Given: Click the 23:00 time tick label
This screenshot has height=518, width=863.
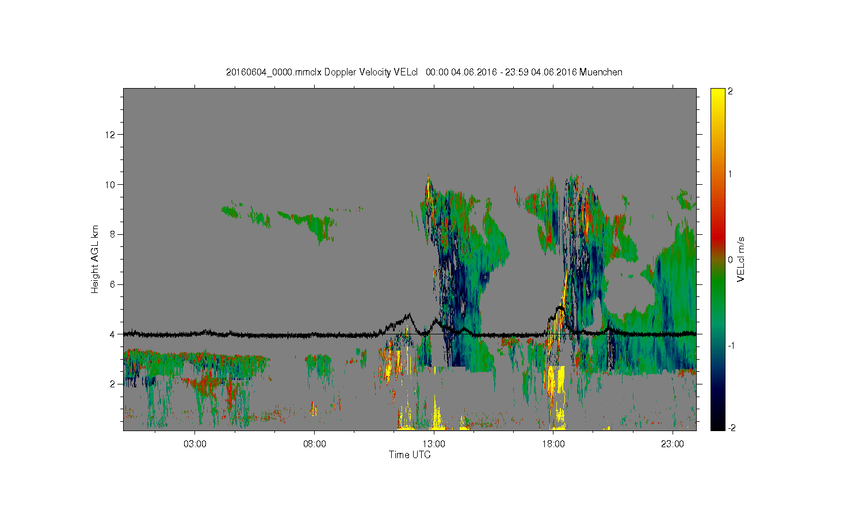Looking at the screenshot, I should (673, 444).
